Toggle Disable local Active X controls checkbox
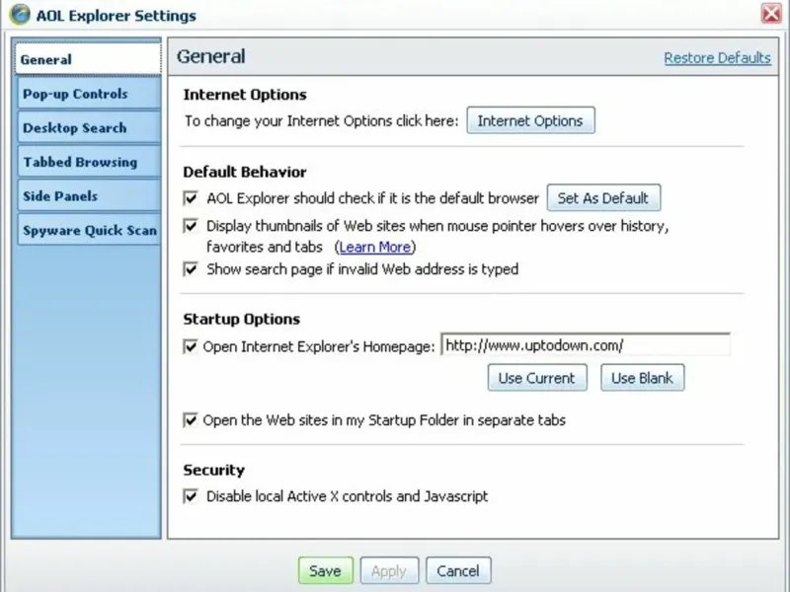This screenshot has height=592, width=790. click(x=191, y=496)
